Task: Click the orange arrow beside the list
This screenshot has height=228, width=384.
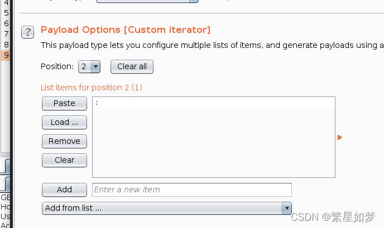Action: point(340,138)
